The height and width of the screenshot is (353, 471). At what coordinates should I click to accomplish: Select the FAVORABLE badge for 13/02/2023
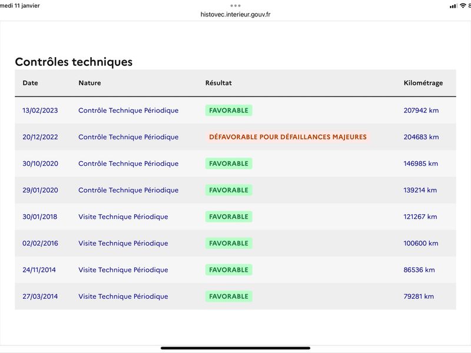tap(228, 111)
